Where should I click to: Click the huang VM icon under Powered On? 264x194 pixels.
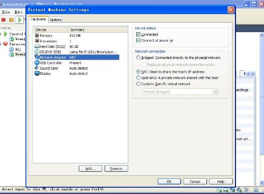12,39
